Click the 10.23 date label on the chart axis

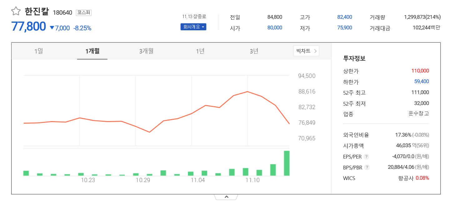88,180
